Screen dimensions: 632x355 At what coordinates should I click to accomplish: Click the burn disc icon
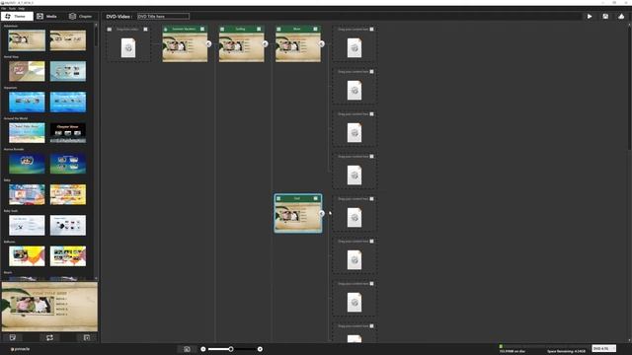621,17
